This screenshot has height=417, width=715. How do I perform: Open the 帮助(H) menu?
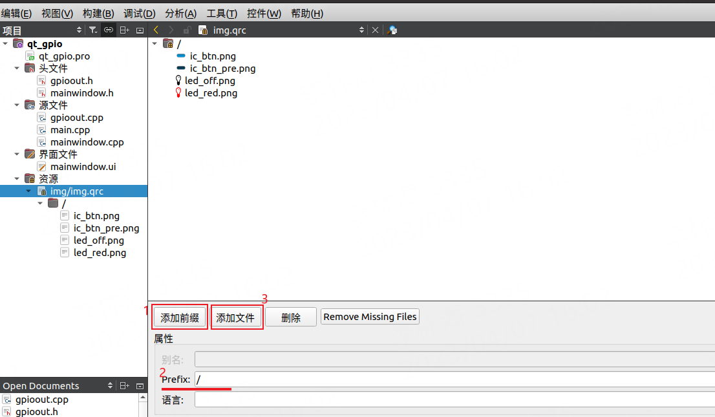(x=307, y=14)
